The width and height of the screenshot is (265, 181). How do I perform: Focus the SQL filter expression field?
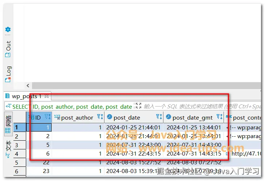click(202, 106)
